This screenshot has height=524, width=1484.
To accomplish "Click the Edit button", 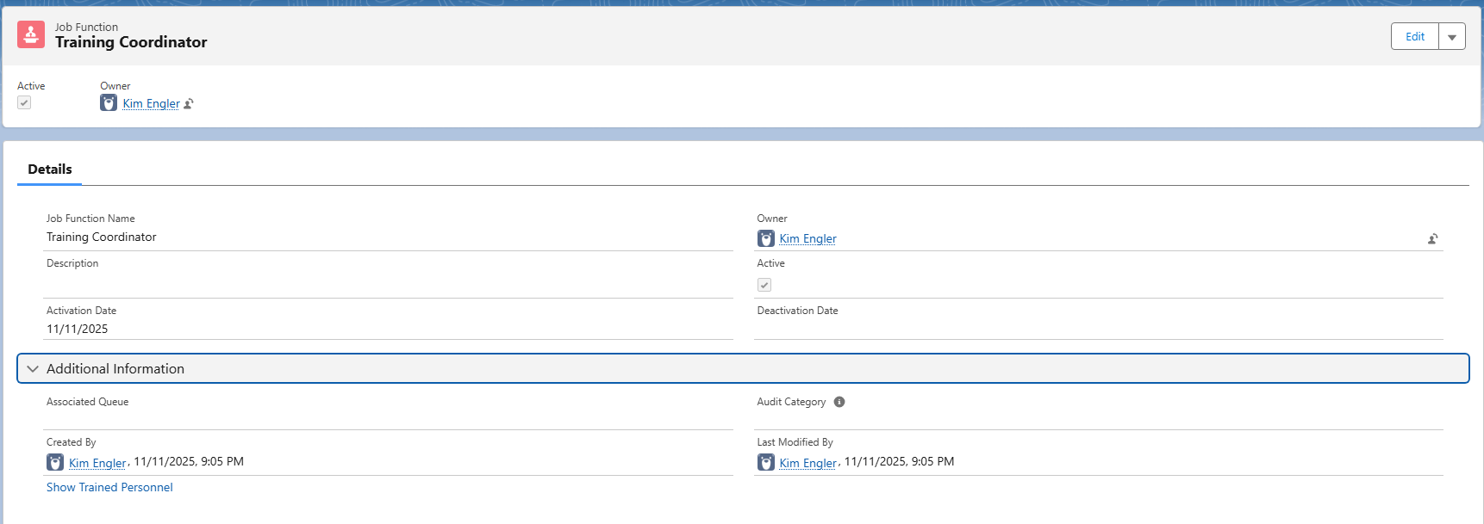I will (x=1414, y=37).
